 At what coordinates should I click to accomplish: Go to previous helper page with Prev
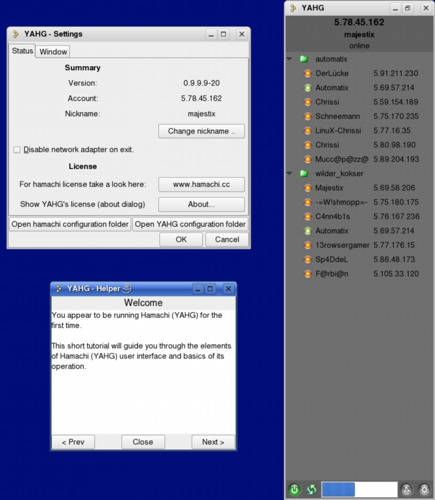[x=73, y=442]
